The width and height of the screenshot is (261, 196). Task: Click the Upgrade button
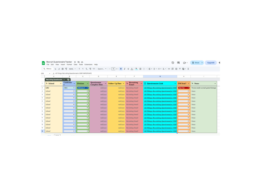click(x=211, y=63)
